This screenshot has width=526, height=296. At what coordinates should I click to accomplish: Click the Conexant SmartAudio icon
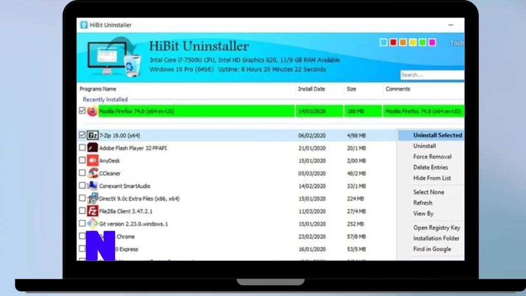click(x=92, y=186)
